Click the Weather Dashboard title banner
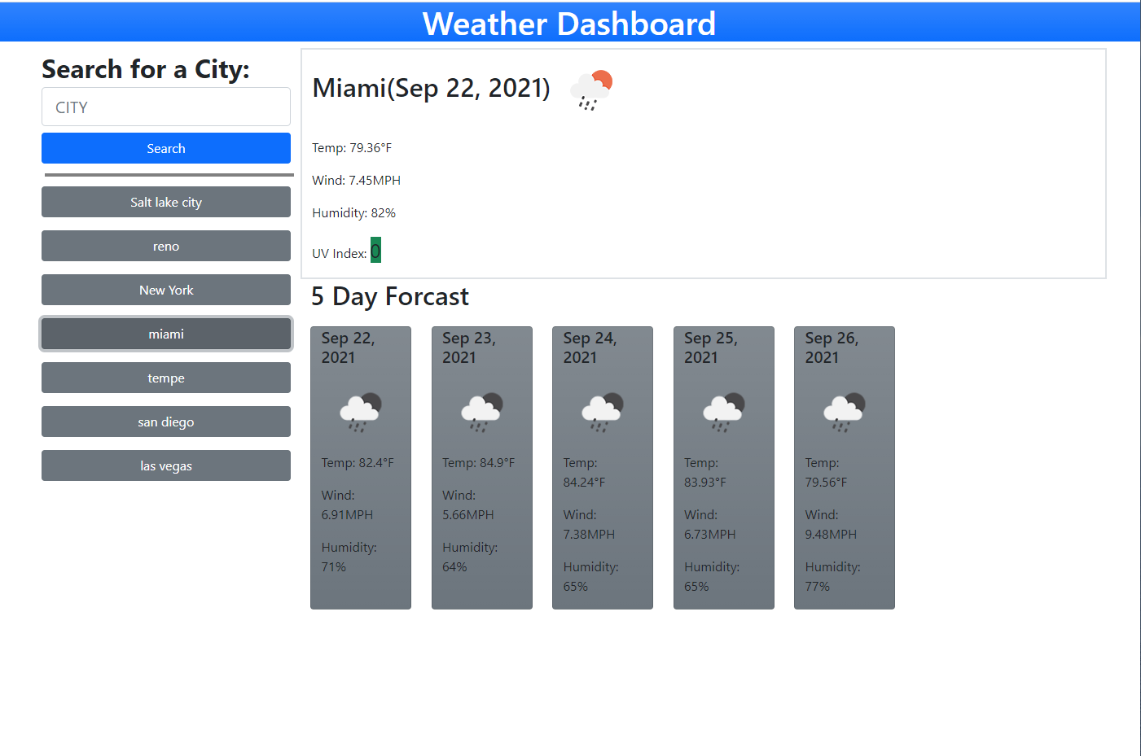 [569, 22]
